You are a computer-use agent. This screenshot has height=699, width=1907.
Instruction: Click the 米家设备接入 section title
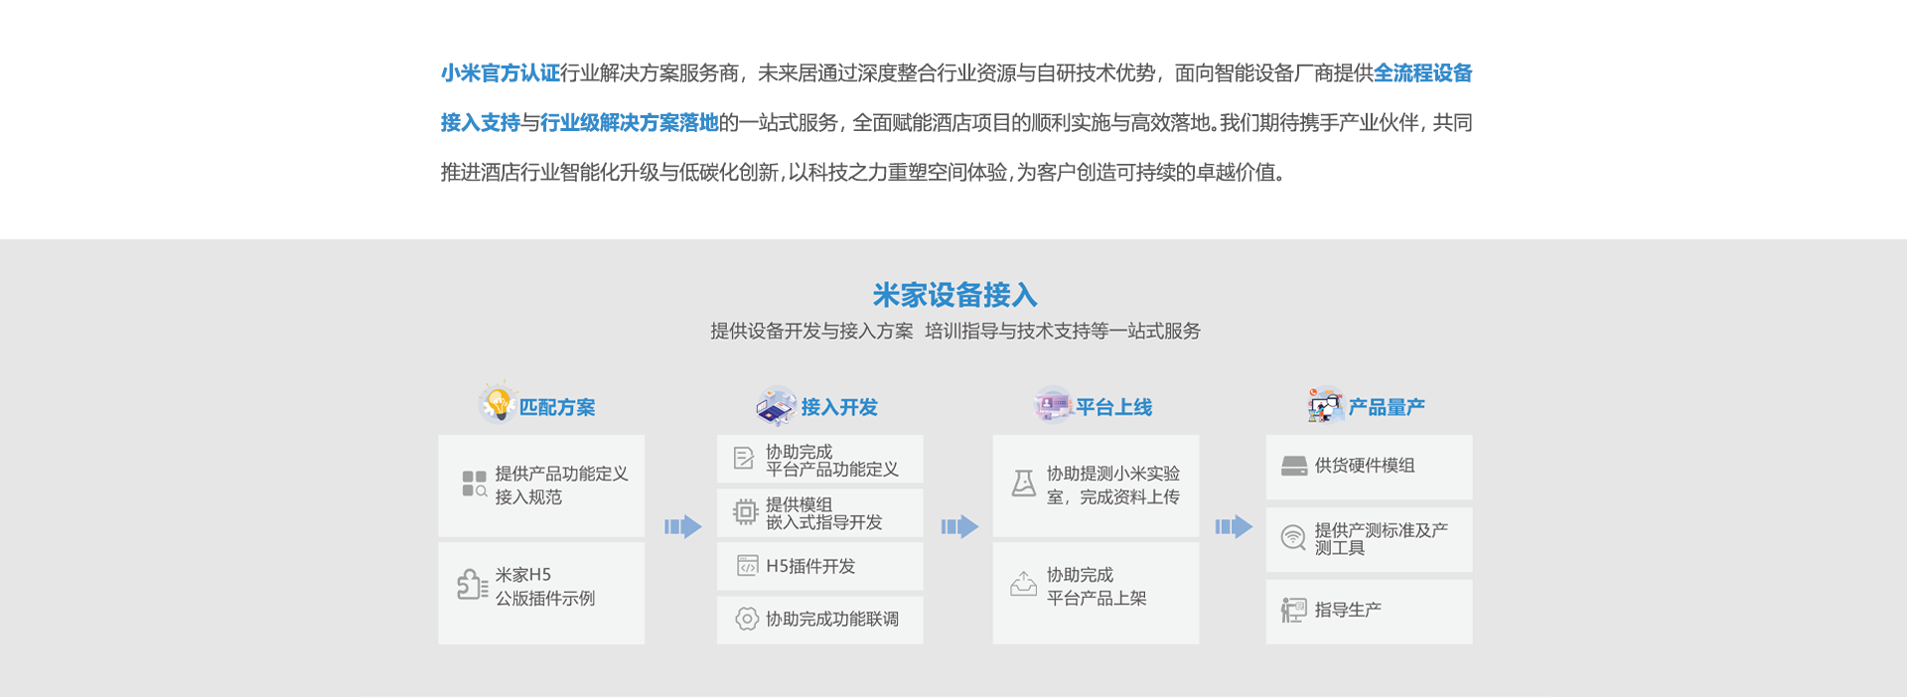(x=954, y=295)
